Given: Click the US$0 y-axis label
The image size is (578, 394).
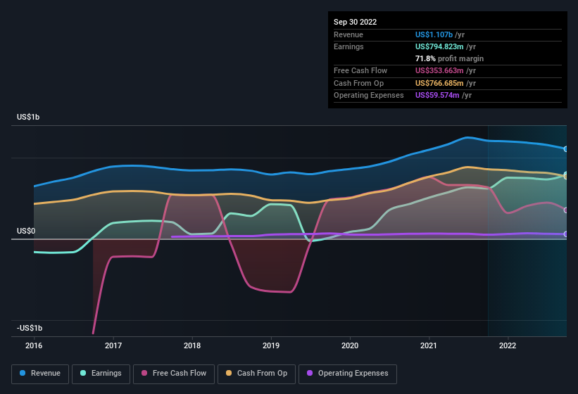Looking at the screenshot, I should coord(26,231).
